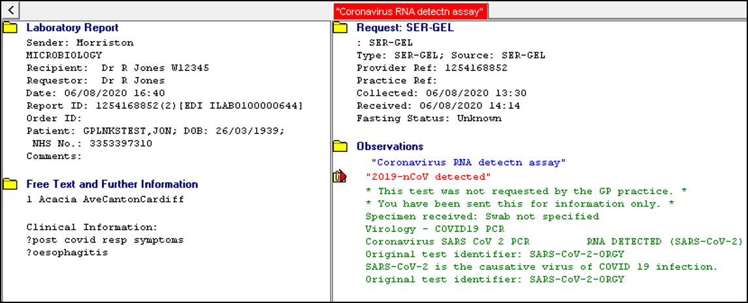
Task: Click "Specimen received: Swab not specified" line
Action: pyautogui.click(x=482, y=216)
